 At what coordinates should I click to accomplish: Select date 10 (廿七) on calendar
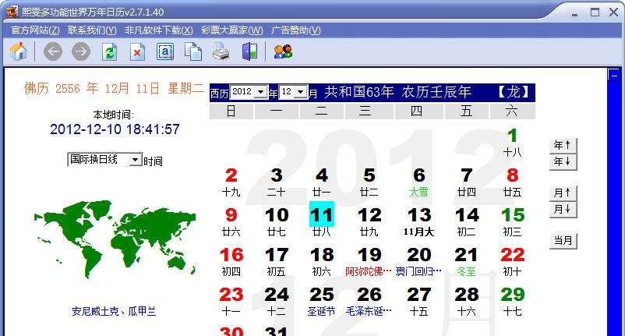277,215
